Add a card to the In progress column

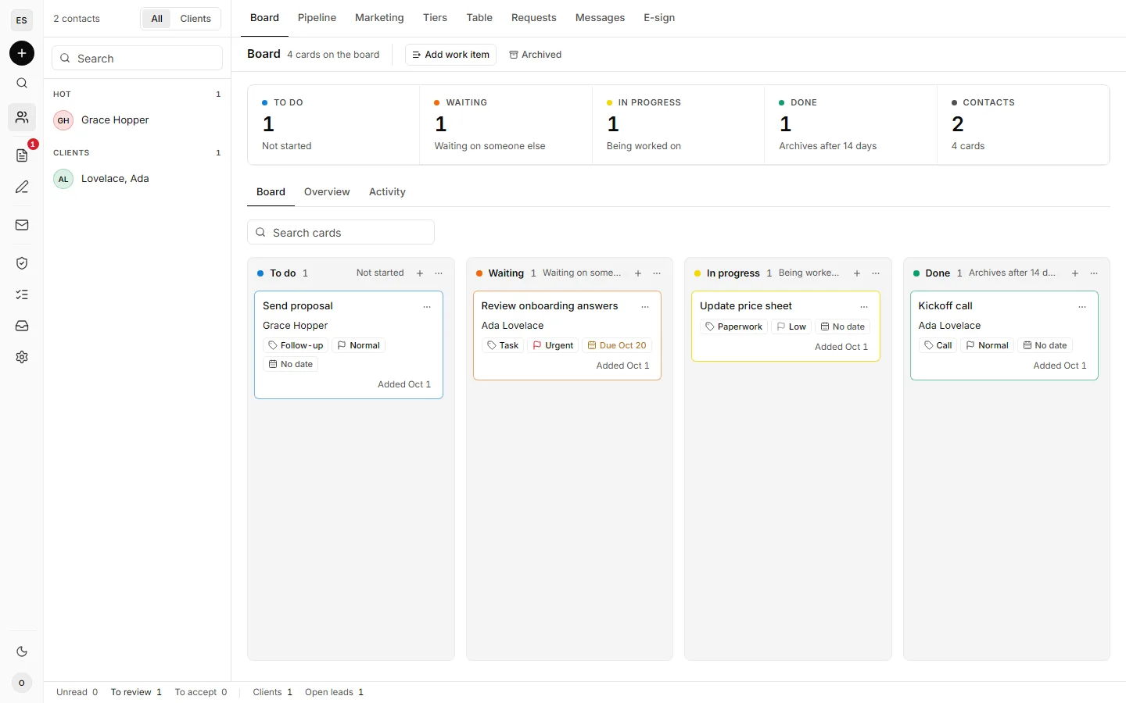(x=857, y=273)
